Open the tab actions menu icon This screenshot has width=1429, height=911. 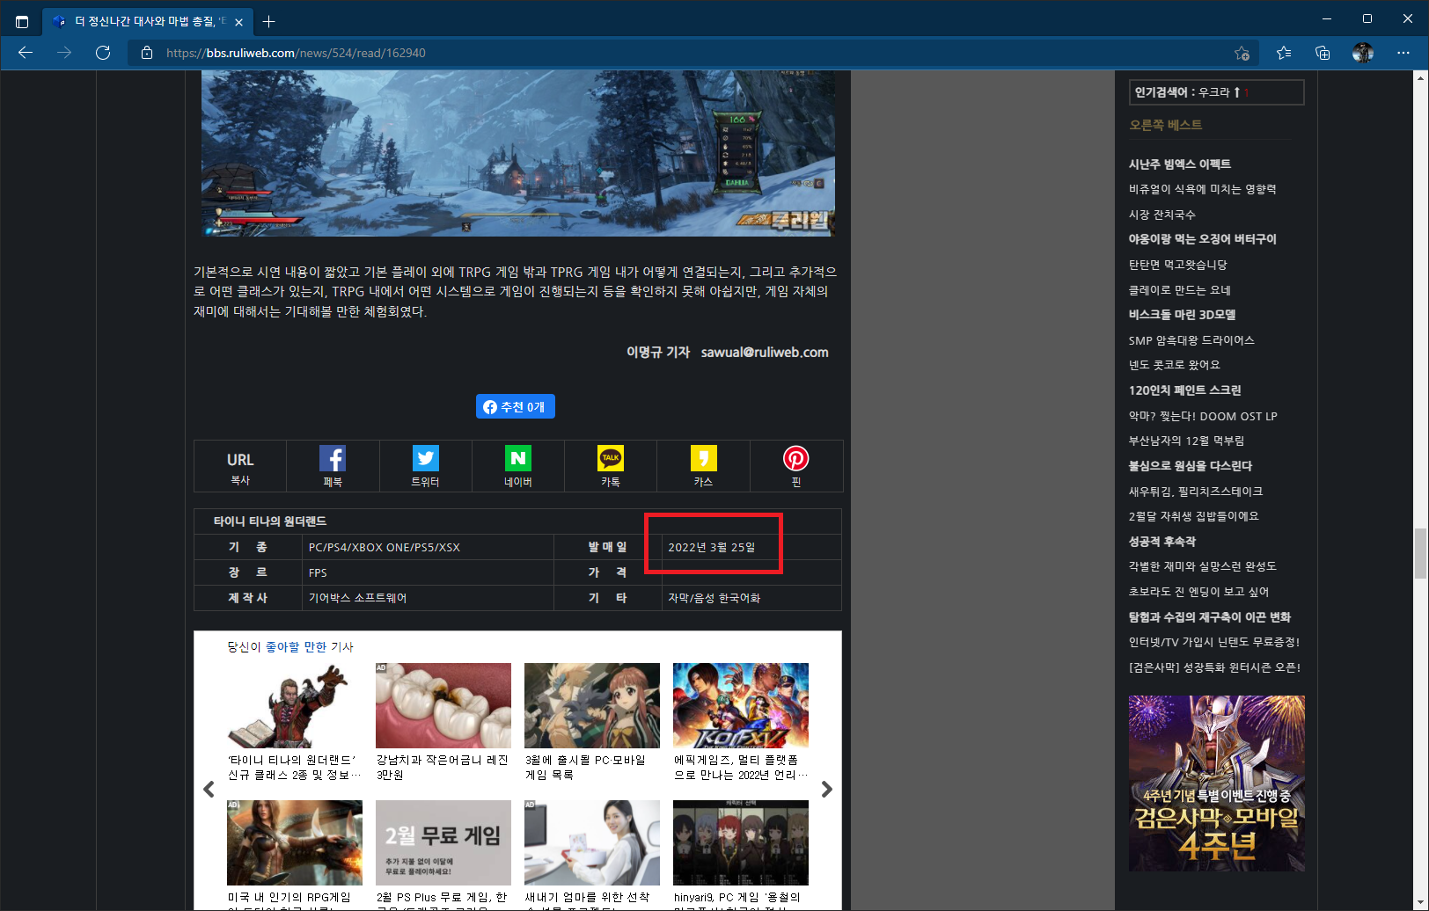[x=22, y=21]
